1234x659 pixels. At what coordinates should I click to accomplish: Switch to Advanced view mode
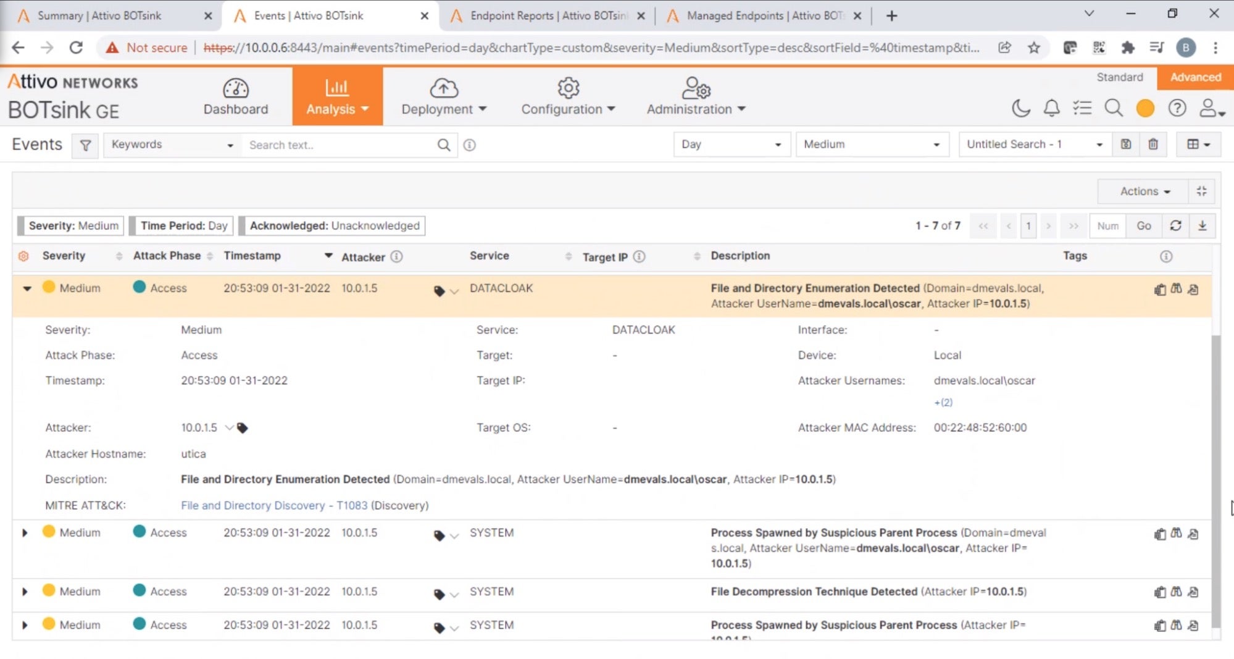point(1195,77)
